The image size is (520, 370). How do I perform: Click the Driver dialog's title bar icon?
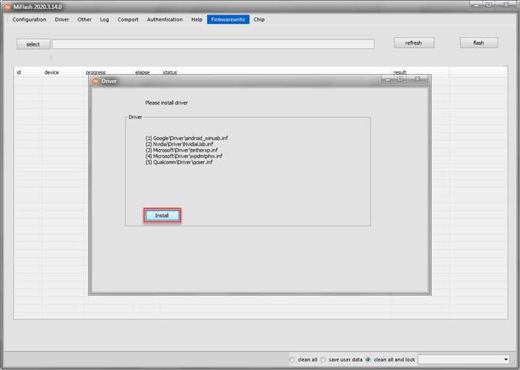pos(95,80)
